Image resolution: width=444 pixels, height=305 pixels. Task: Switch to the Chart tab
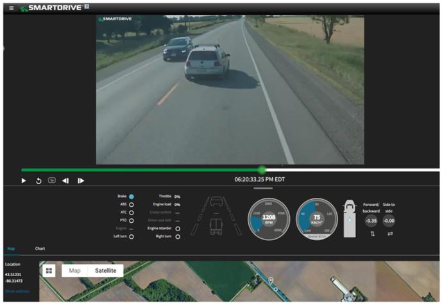click(x=40, y=248)
